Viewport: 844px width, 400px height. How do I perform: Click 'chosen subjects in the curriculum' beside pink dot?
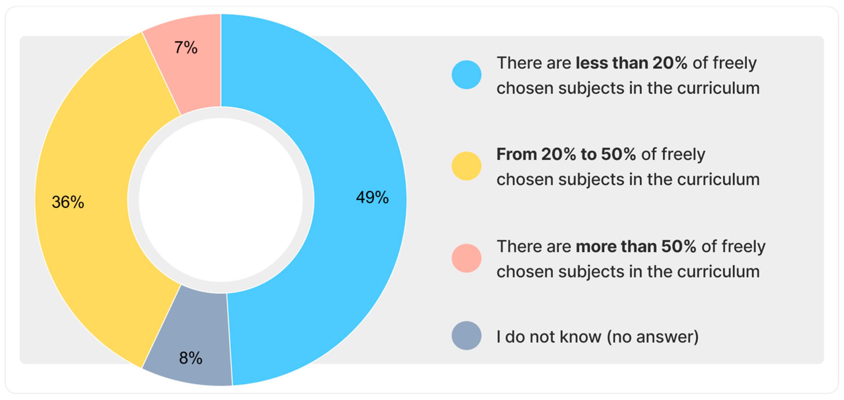628,271
